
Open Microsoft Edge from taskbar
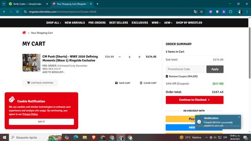pyautogui.click(x=76, y=137)
